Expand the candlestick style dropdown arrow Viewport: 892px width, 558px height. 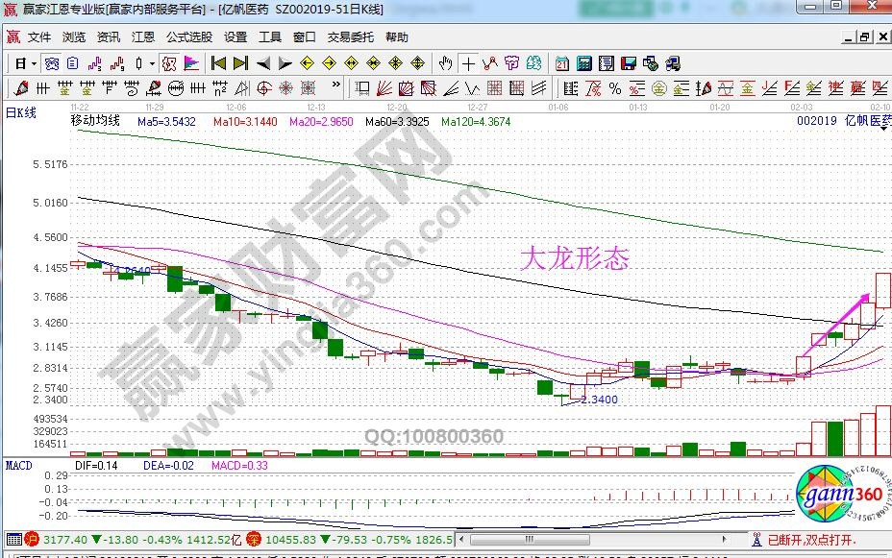click(152, 64)
